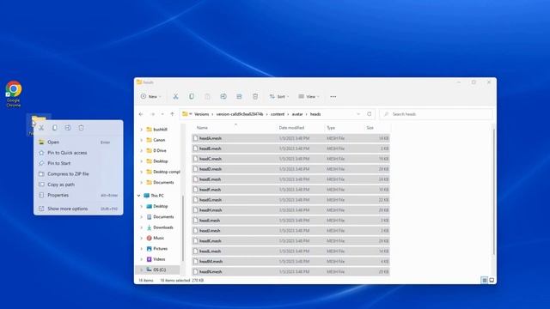Open the See more ellipsis menu

point(333,97)
